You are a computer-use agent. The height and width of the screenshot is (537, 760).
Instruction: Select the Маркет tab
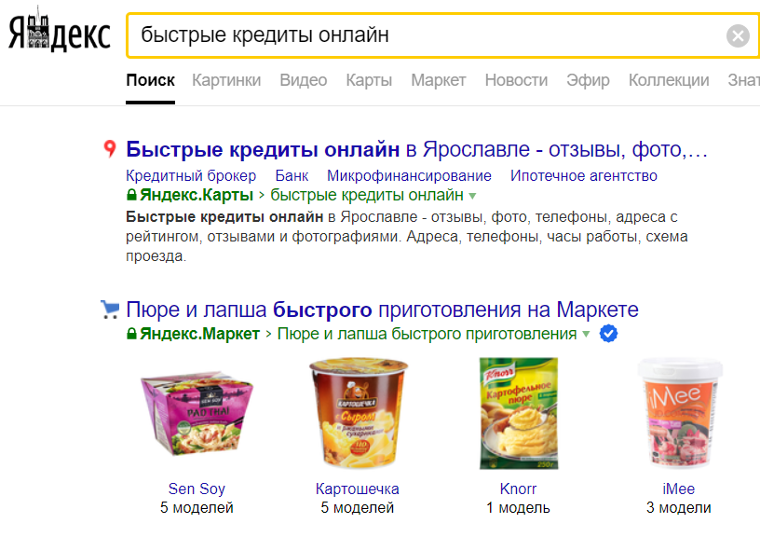(x=438, y=80)
